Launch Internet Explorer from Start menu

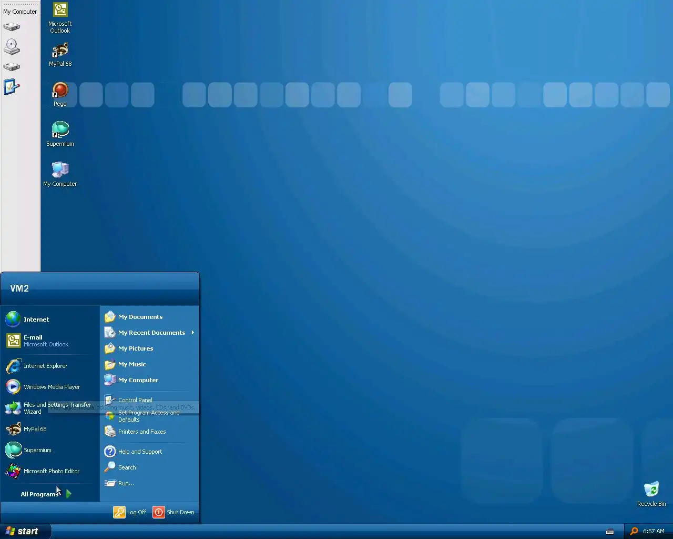coord(50,366)
